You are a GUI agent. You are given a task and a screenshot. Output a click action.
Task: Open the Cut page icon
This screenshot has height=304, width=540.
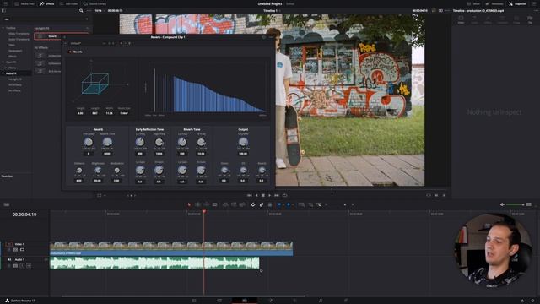click(x=219, y=301)
